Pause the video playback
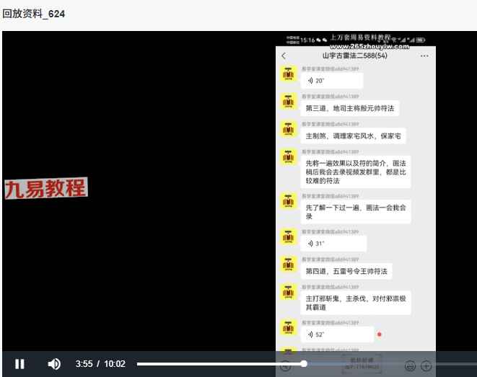Viewport: 477px width, 377px height. tap(19, 364)
